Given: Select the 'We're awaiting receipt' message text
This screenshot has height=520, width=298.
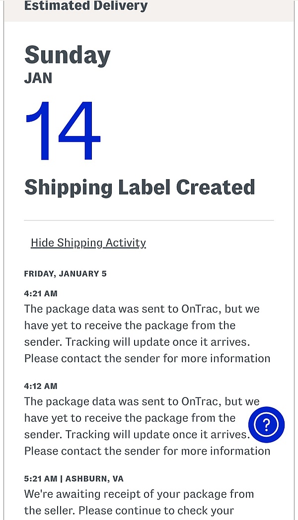Looking at the screenshot, I should coord(139,502).
